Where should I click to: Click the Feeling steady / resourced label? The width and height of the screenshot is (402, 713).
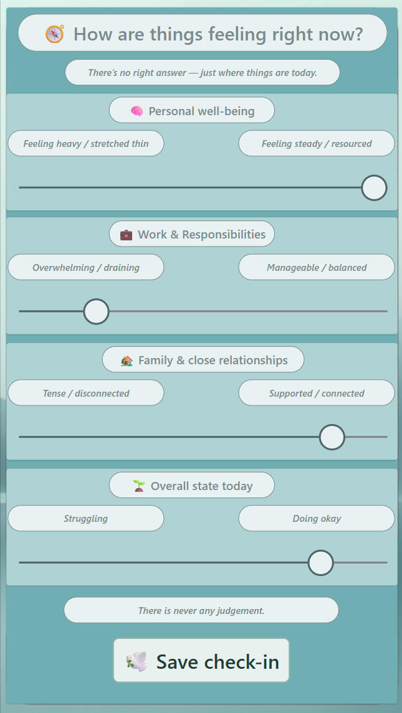(x=316, y=143)
